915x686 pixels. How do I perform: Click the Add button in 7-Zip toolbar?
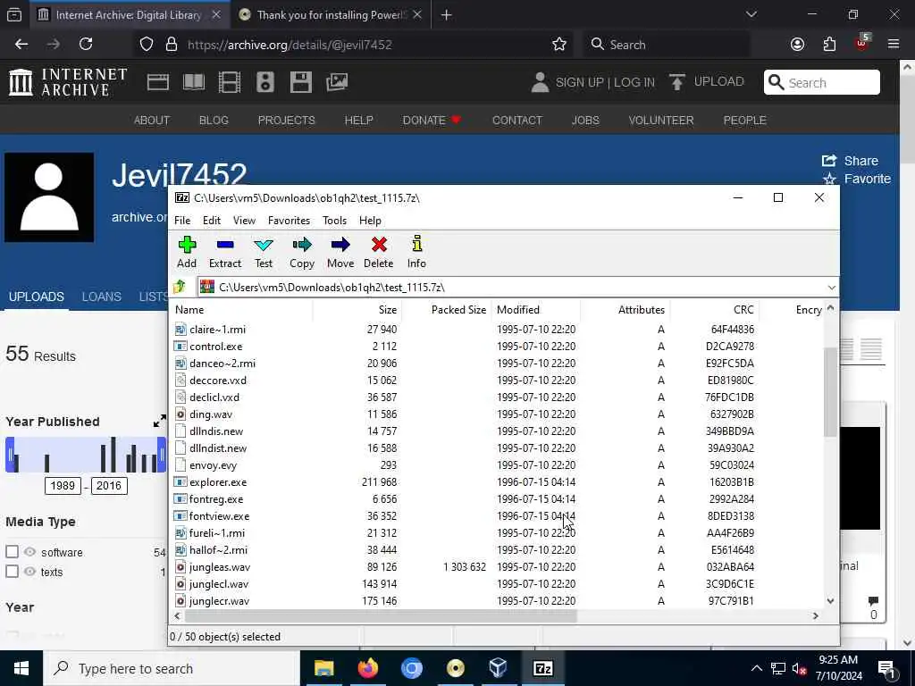pos(187,252)
